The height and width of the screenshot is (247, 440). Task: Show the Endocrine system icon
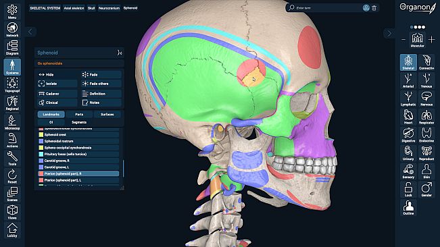coord(426,135)
